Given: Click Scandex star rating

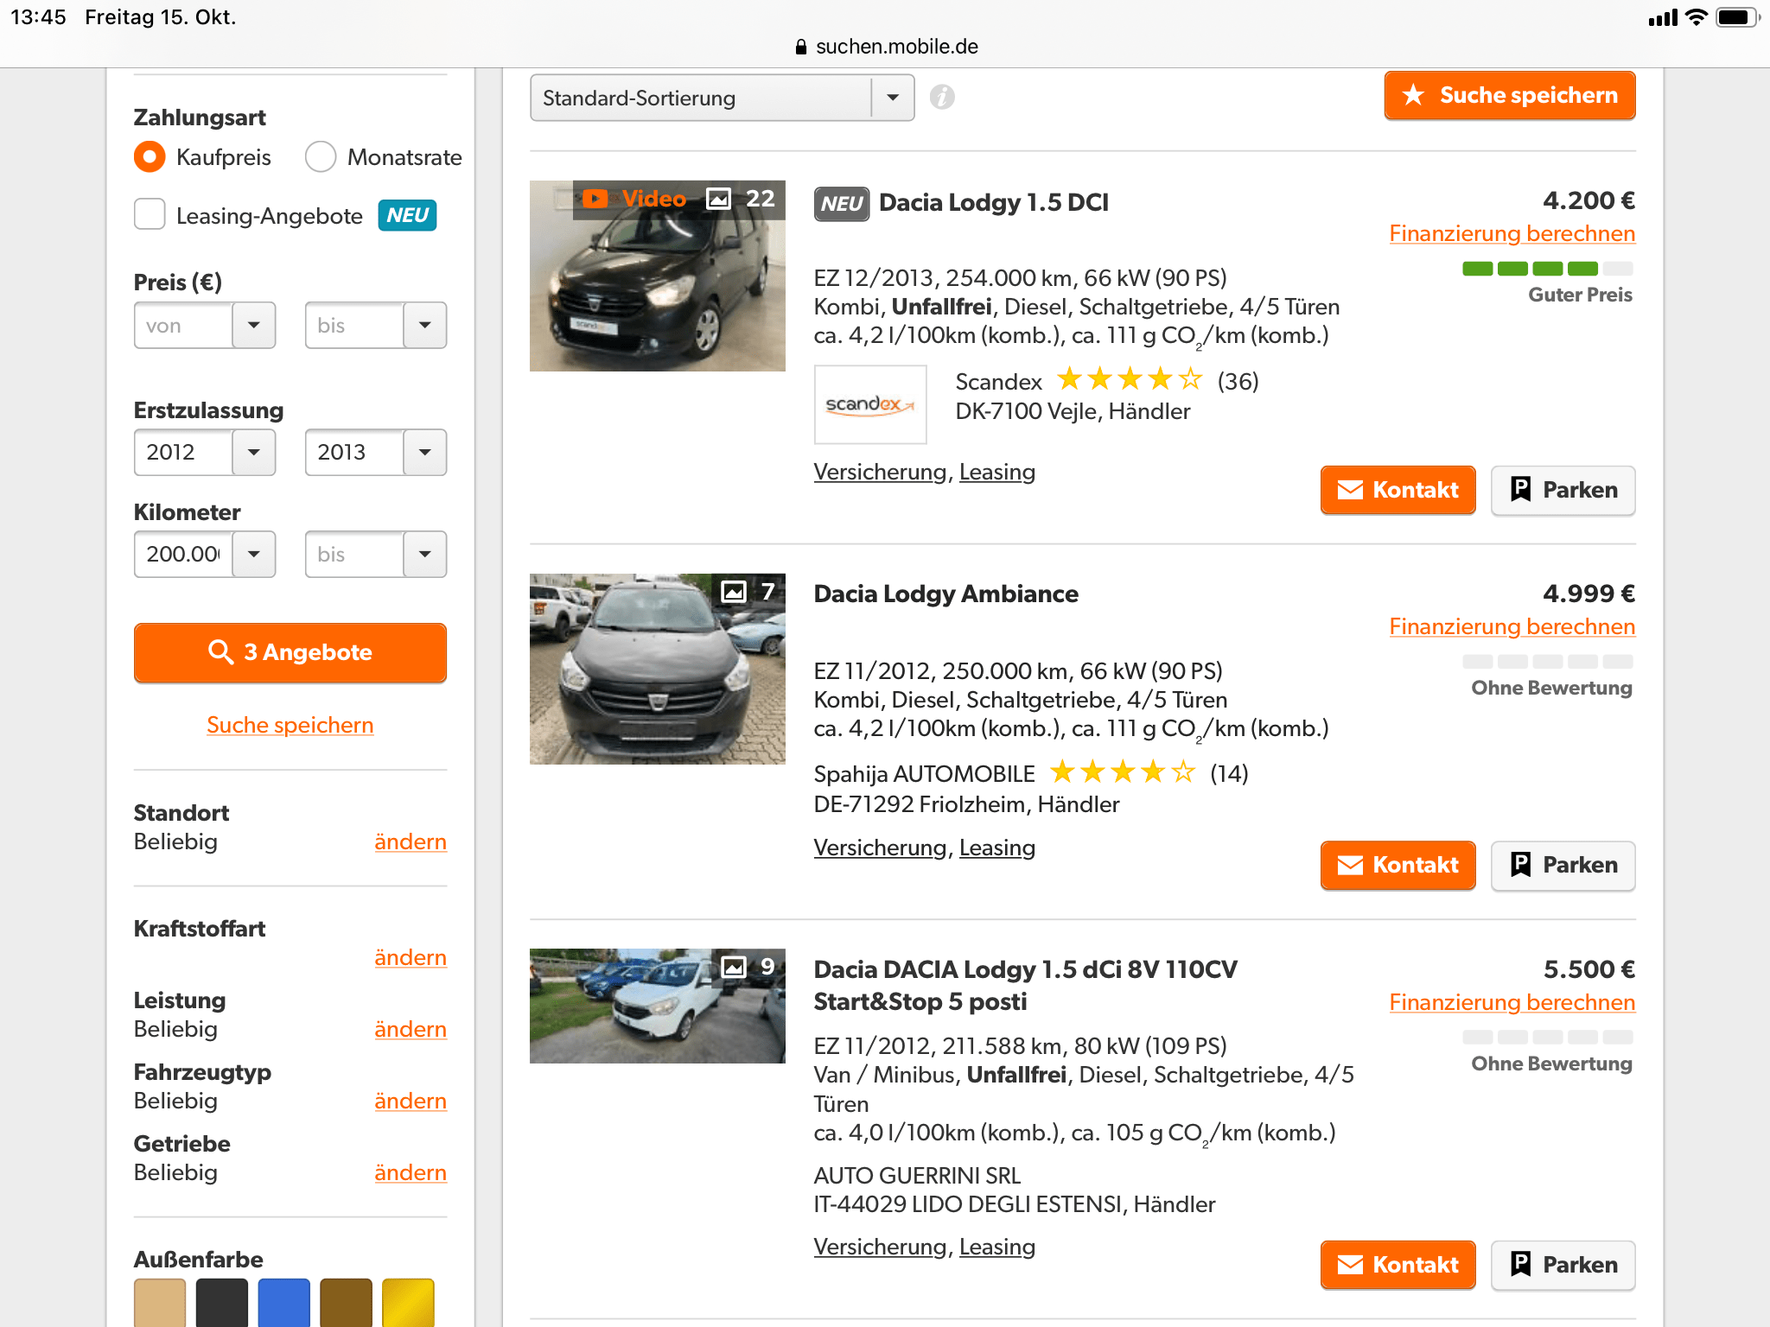Looking at the screenshot, I should pos(1130,379).
